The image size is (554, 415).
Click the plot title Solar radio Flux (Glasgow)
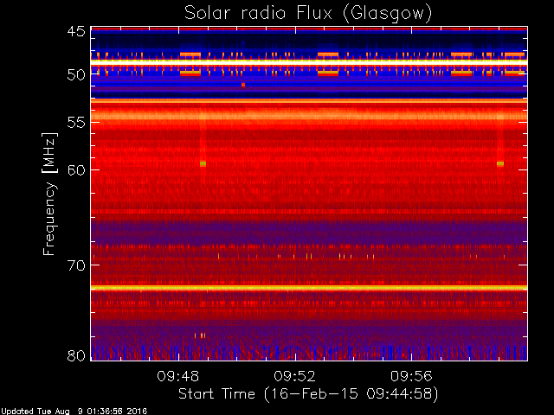[308, 14]
